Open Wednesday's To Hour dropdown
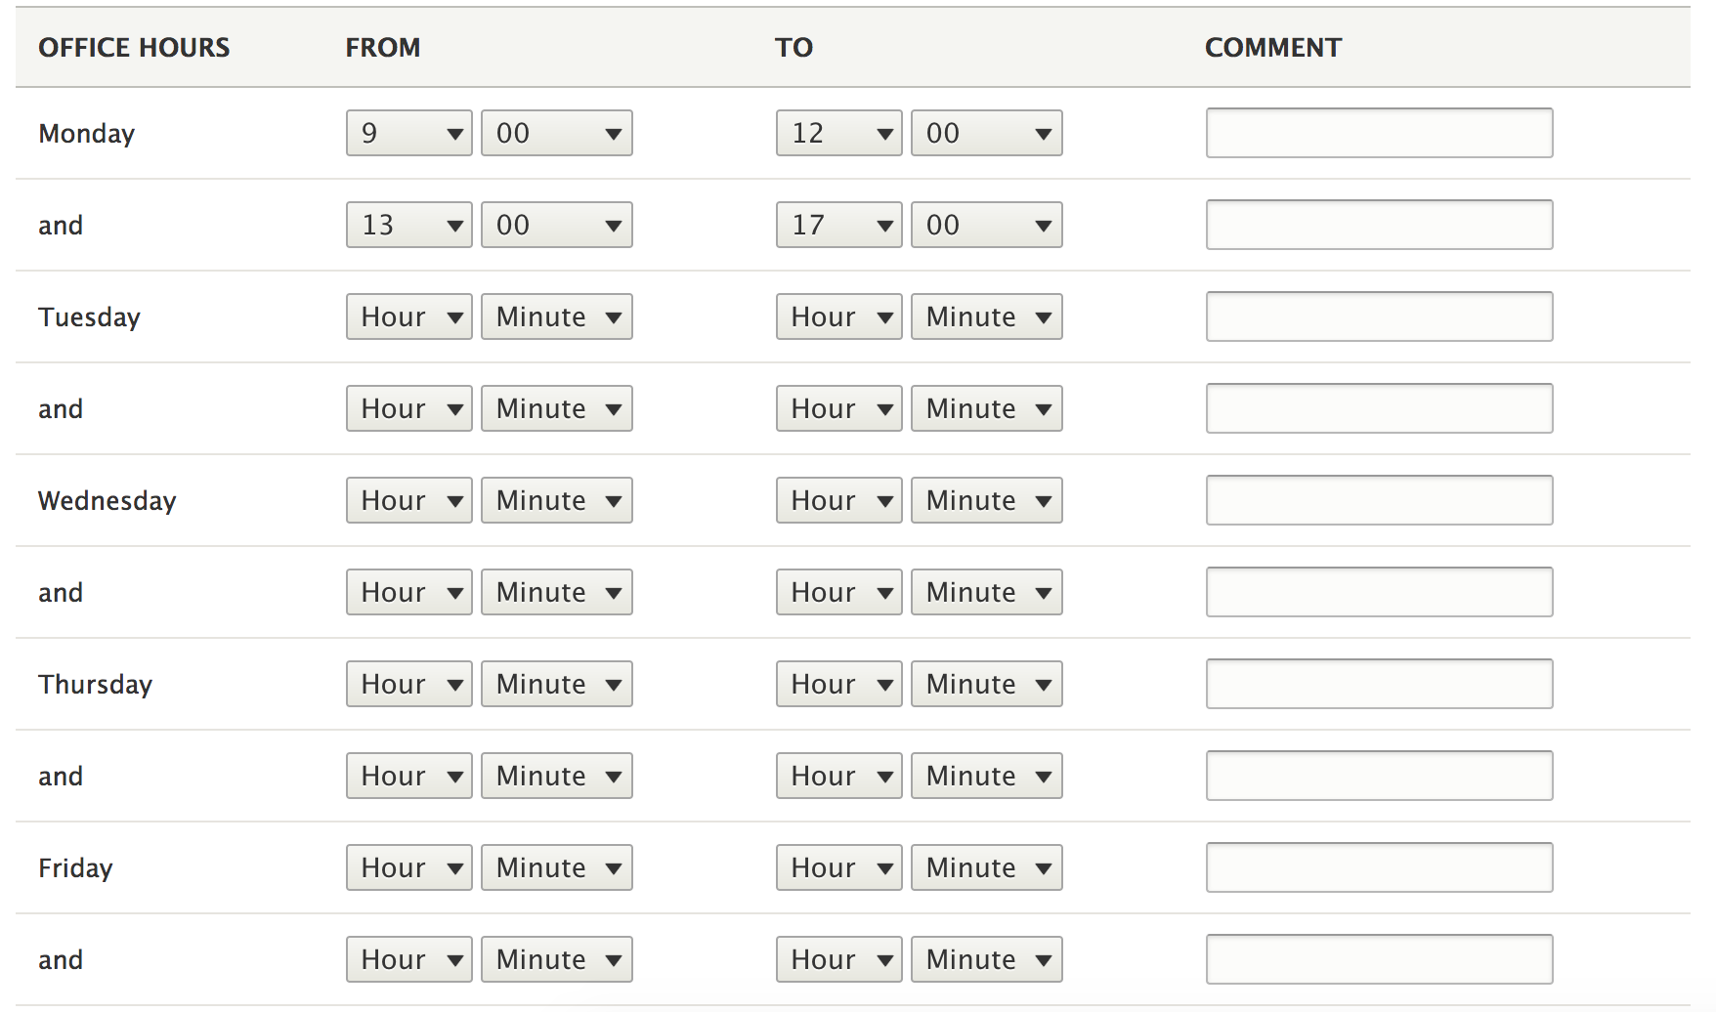This screenshot has width=1716, height=1012. pyautogui.click(x=838, y=500)
